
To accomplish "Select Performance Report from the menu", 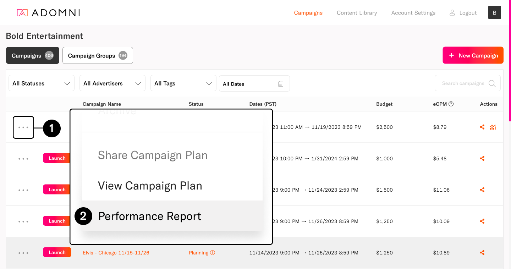I will 149,216.
